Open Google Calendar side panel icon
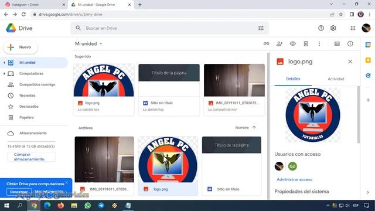This screenshot has width=375, height=211. (368, 45)
